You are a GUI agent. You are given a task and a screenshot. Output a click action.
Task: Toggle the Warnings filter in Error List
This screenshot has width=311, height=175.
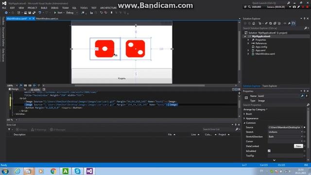point(39,130)
